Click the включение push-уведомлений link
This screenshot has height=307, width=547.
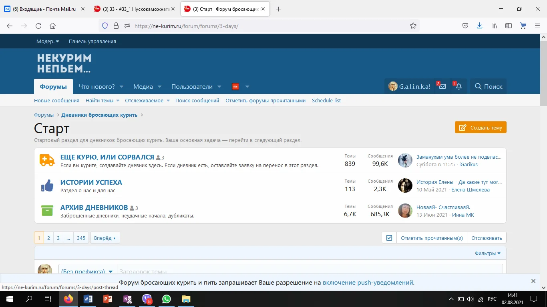pyautogui.click(x=368, y=283)
